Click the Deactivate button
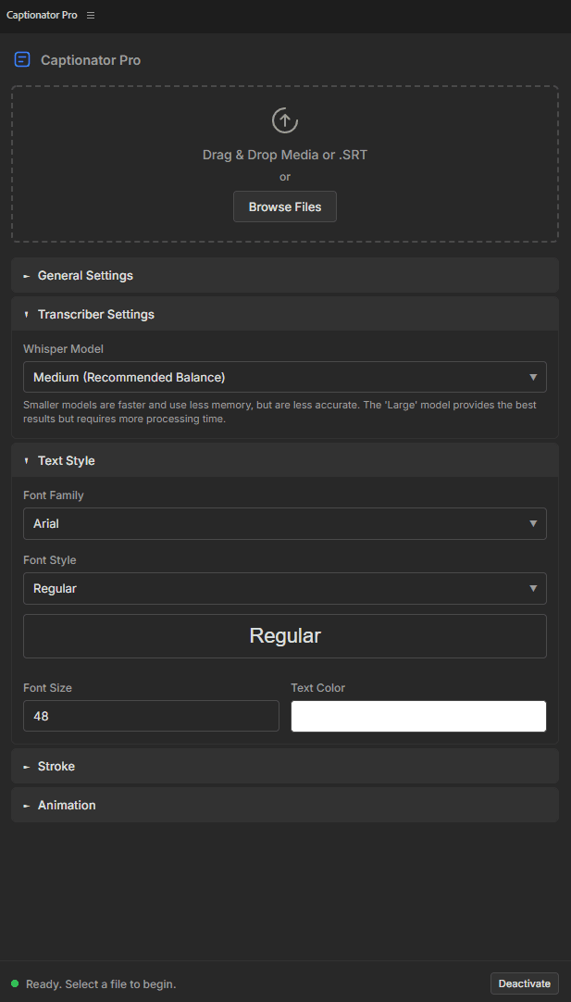The height and width of the screenshot is (1002, 571). [525, 983]
